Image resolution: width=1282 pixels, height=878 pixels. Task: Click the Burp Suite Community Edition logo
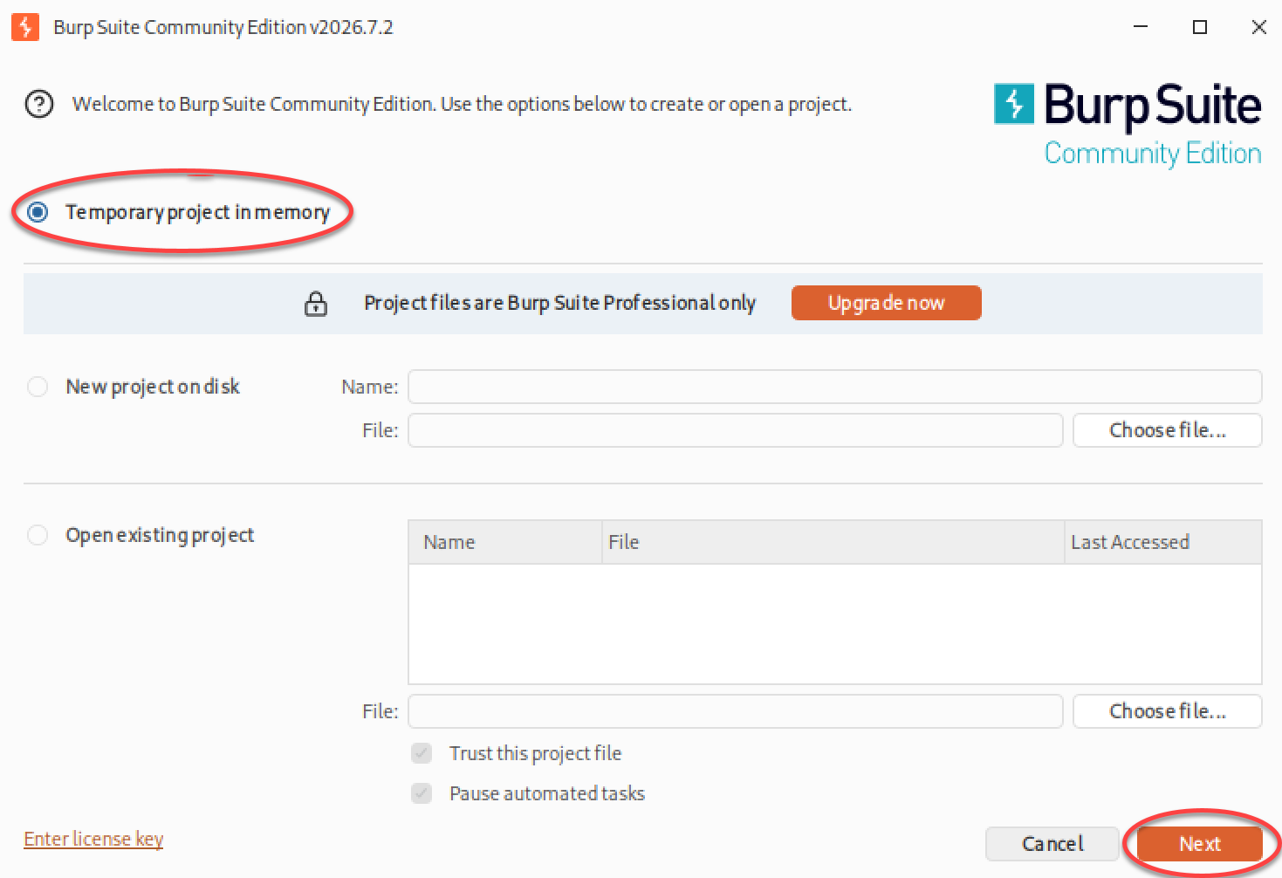(x=1128, y=124)
